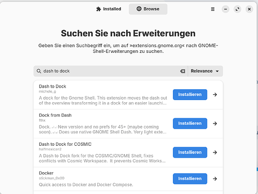Click author name 'halfmexican2'

point(50,149)
